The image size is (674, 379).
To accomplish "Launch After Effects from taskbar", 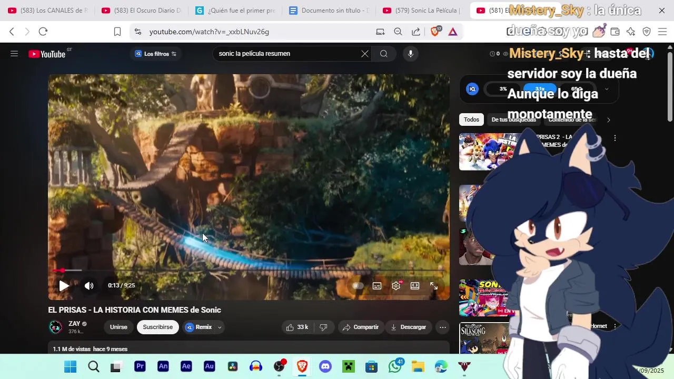I will click(186, 367).
